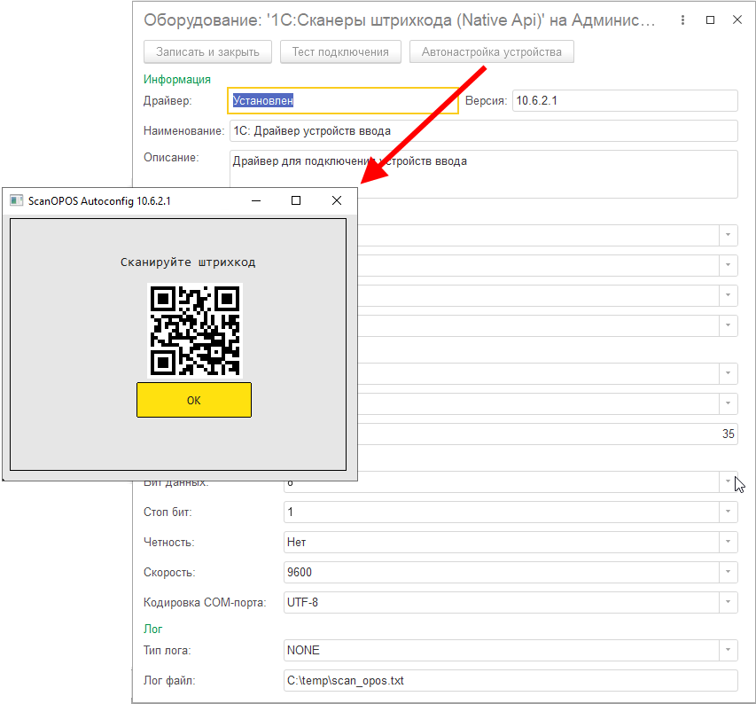
Task: Click the Тип лога label
Action: tap(167, 651)
